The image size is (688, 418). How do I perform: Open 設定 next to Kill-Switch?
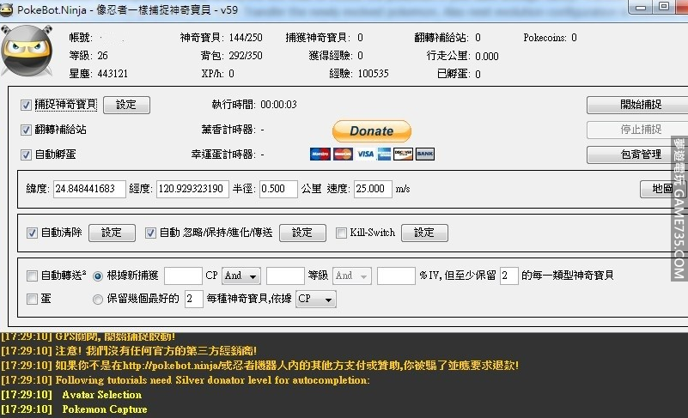coord(424,233)
